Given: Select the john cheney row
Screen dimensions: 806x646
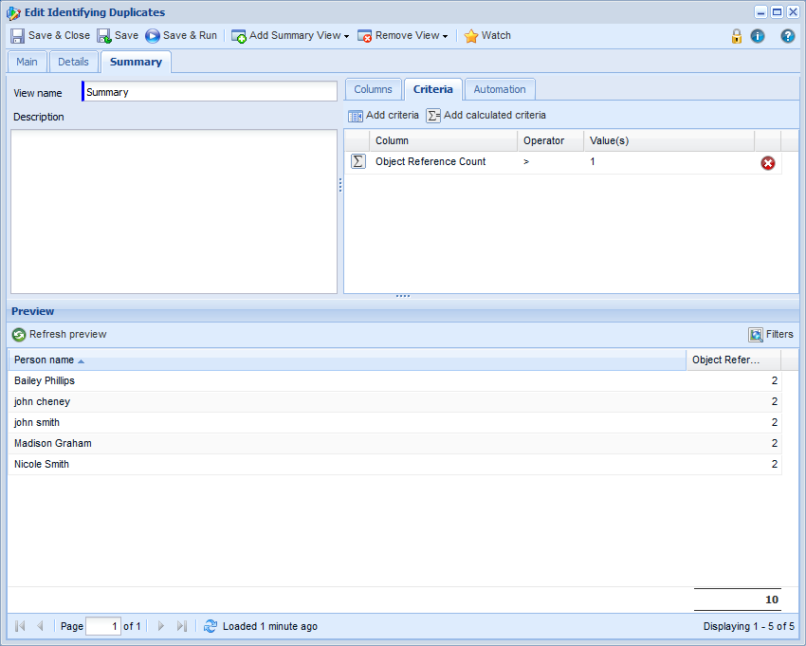Looking at the screenshot, I should [x=394, y=401].
